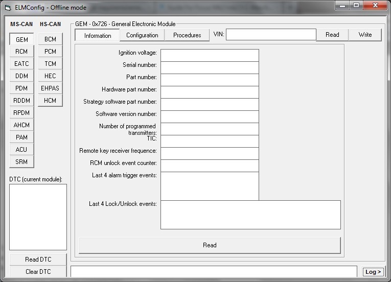Open the DDM module
391x282 pixels.
point(21,76)
